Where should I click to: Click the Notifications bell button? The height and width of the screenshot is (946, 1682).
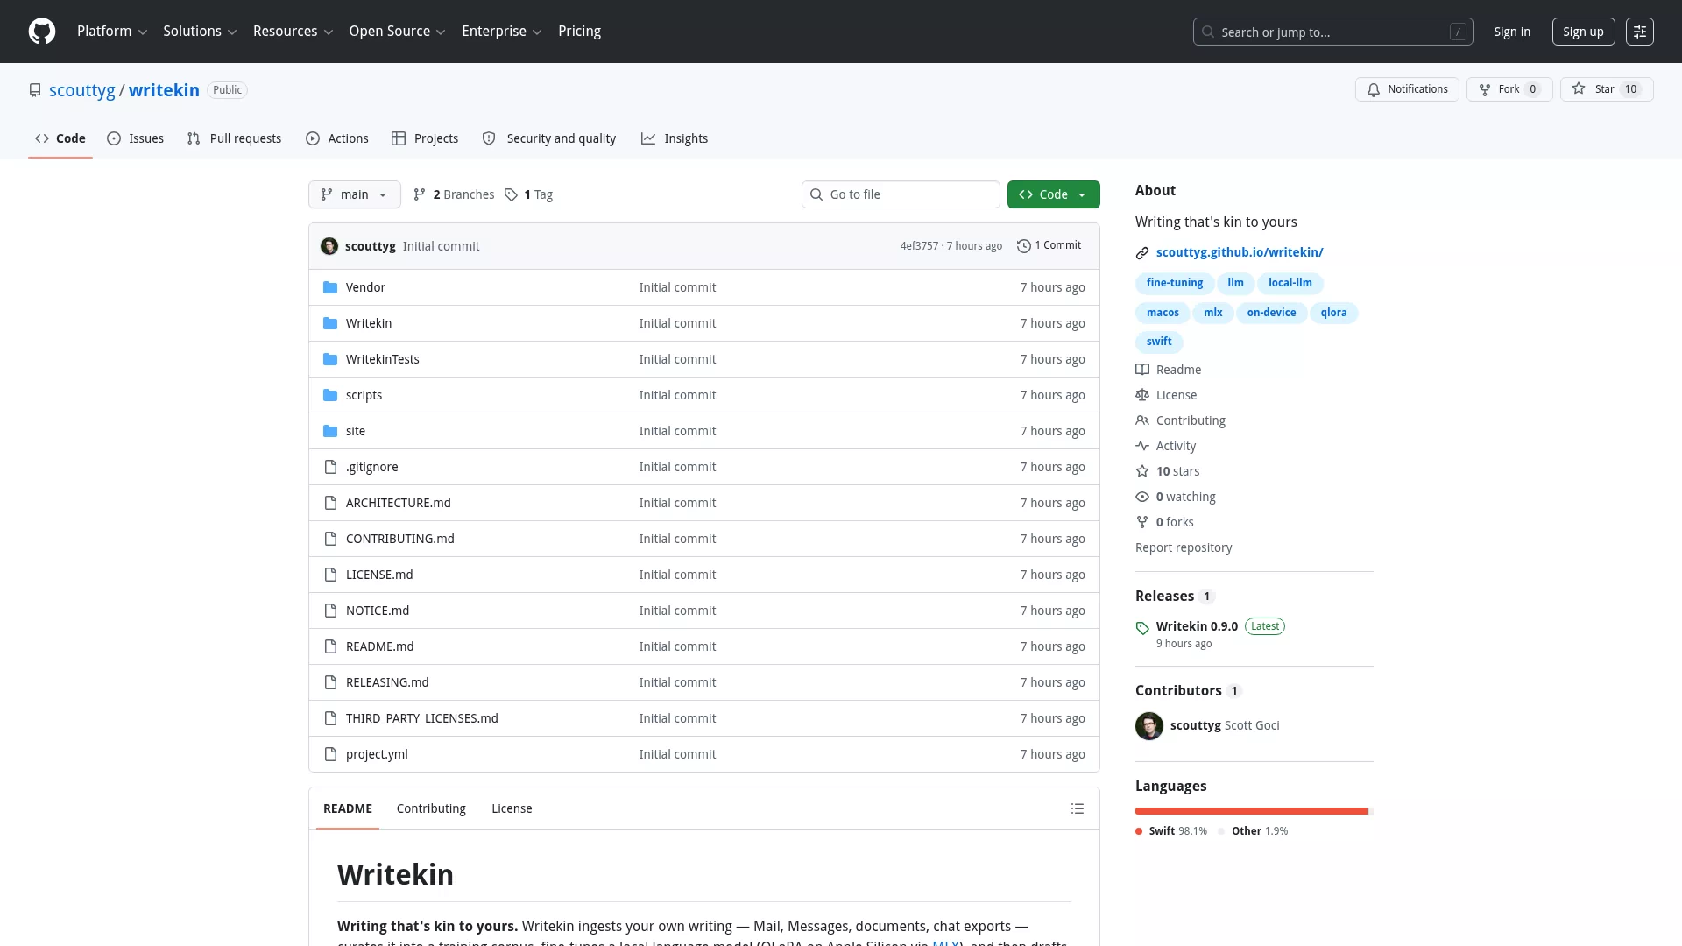pos(1407,89)
